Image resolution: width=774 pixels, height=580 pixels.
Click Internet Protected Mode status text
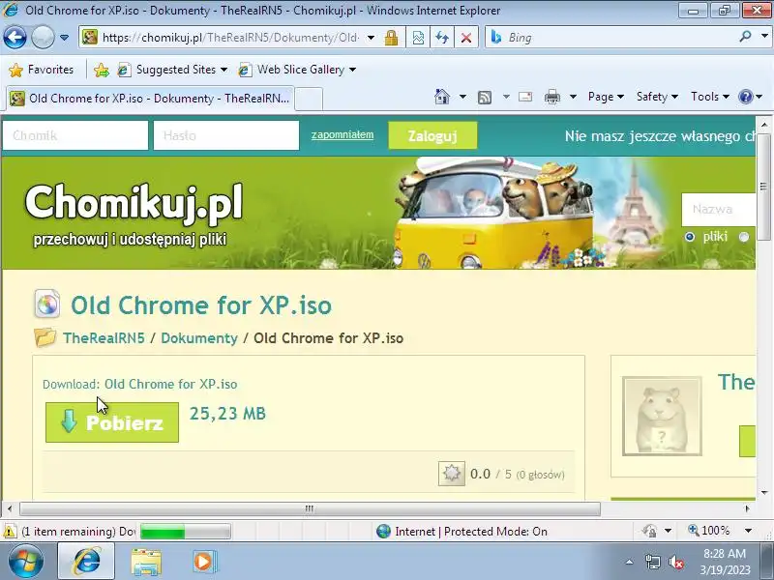471,532
